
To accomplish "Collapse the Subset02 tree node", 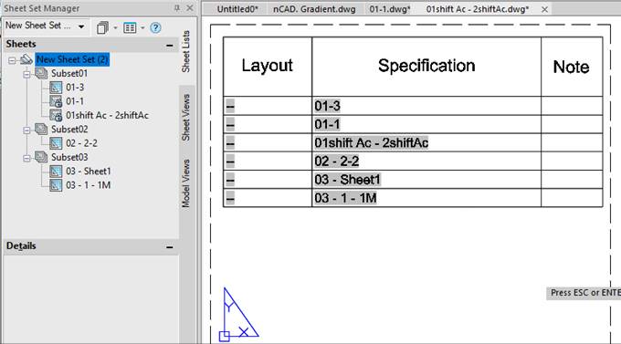I will (26, 130).
